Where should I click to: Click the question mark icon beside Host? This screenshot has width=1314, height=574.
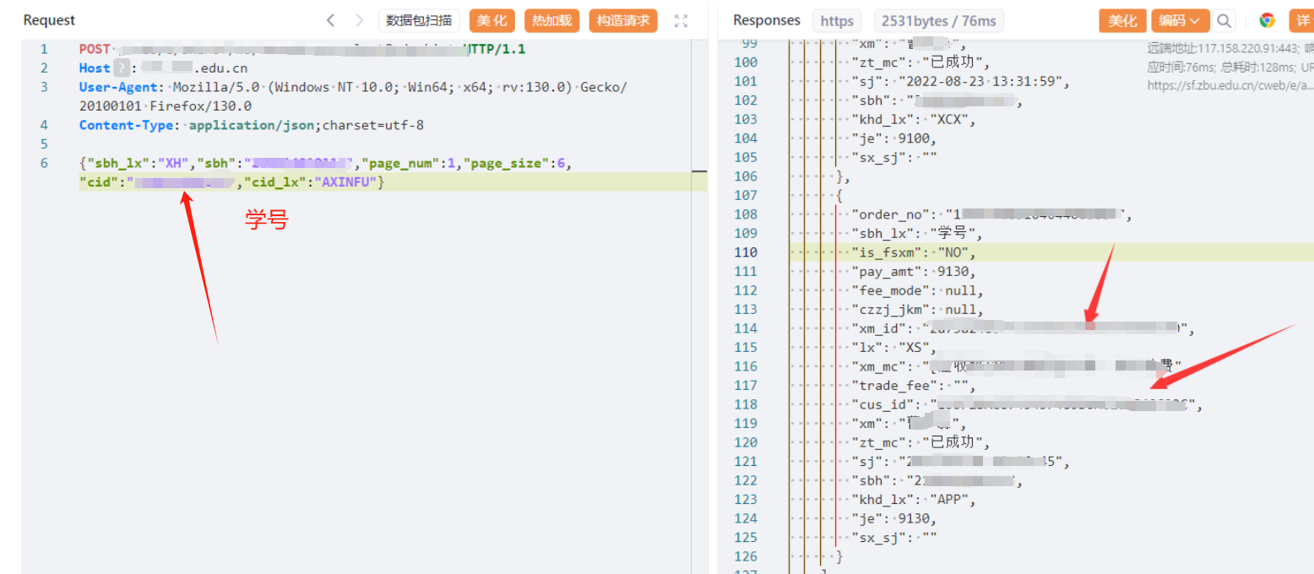point(122,68)
